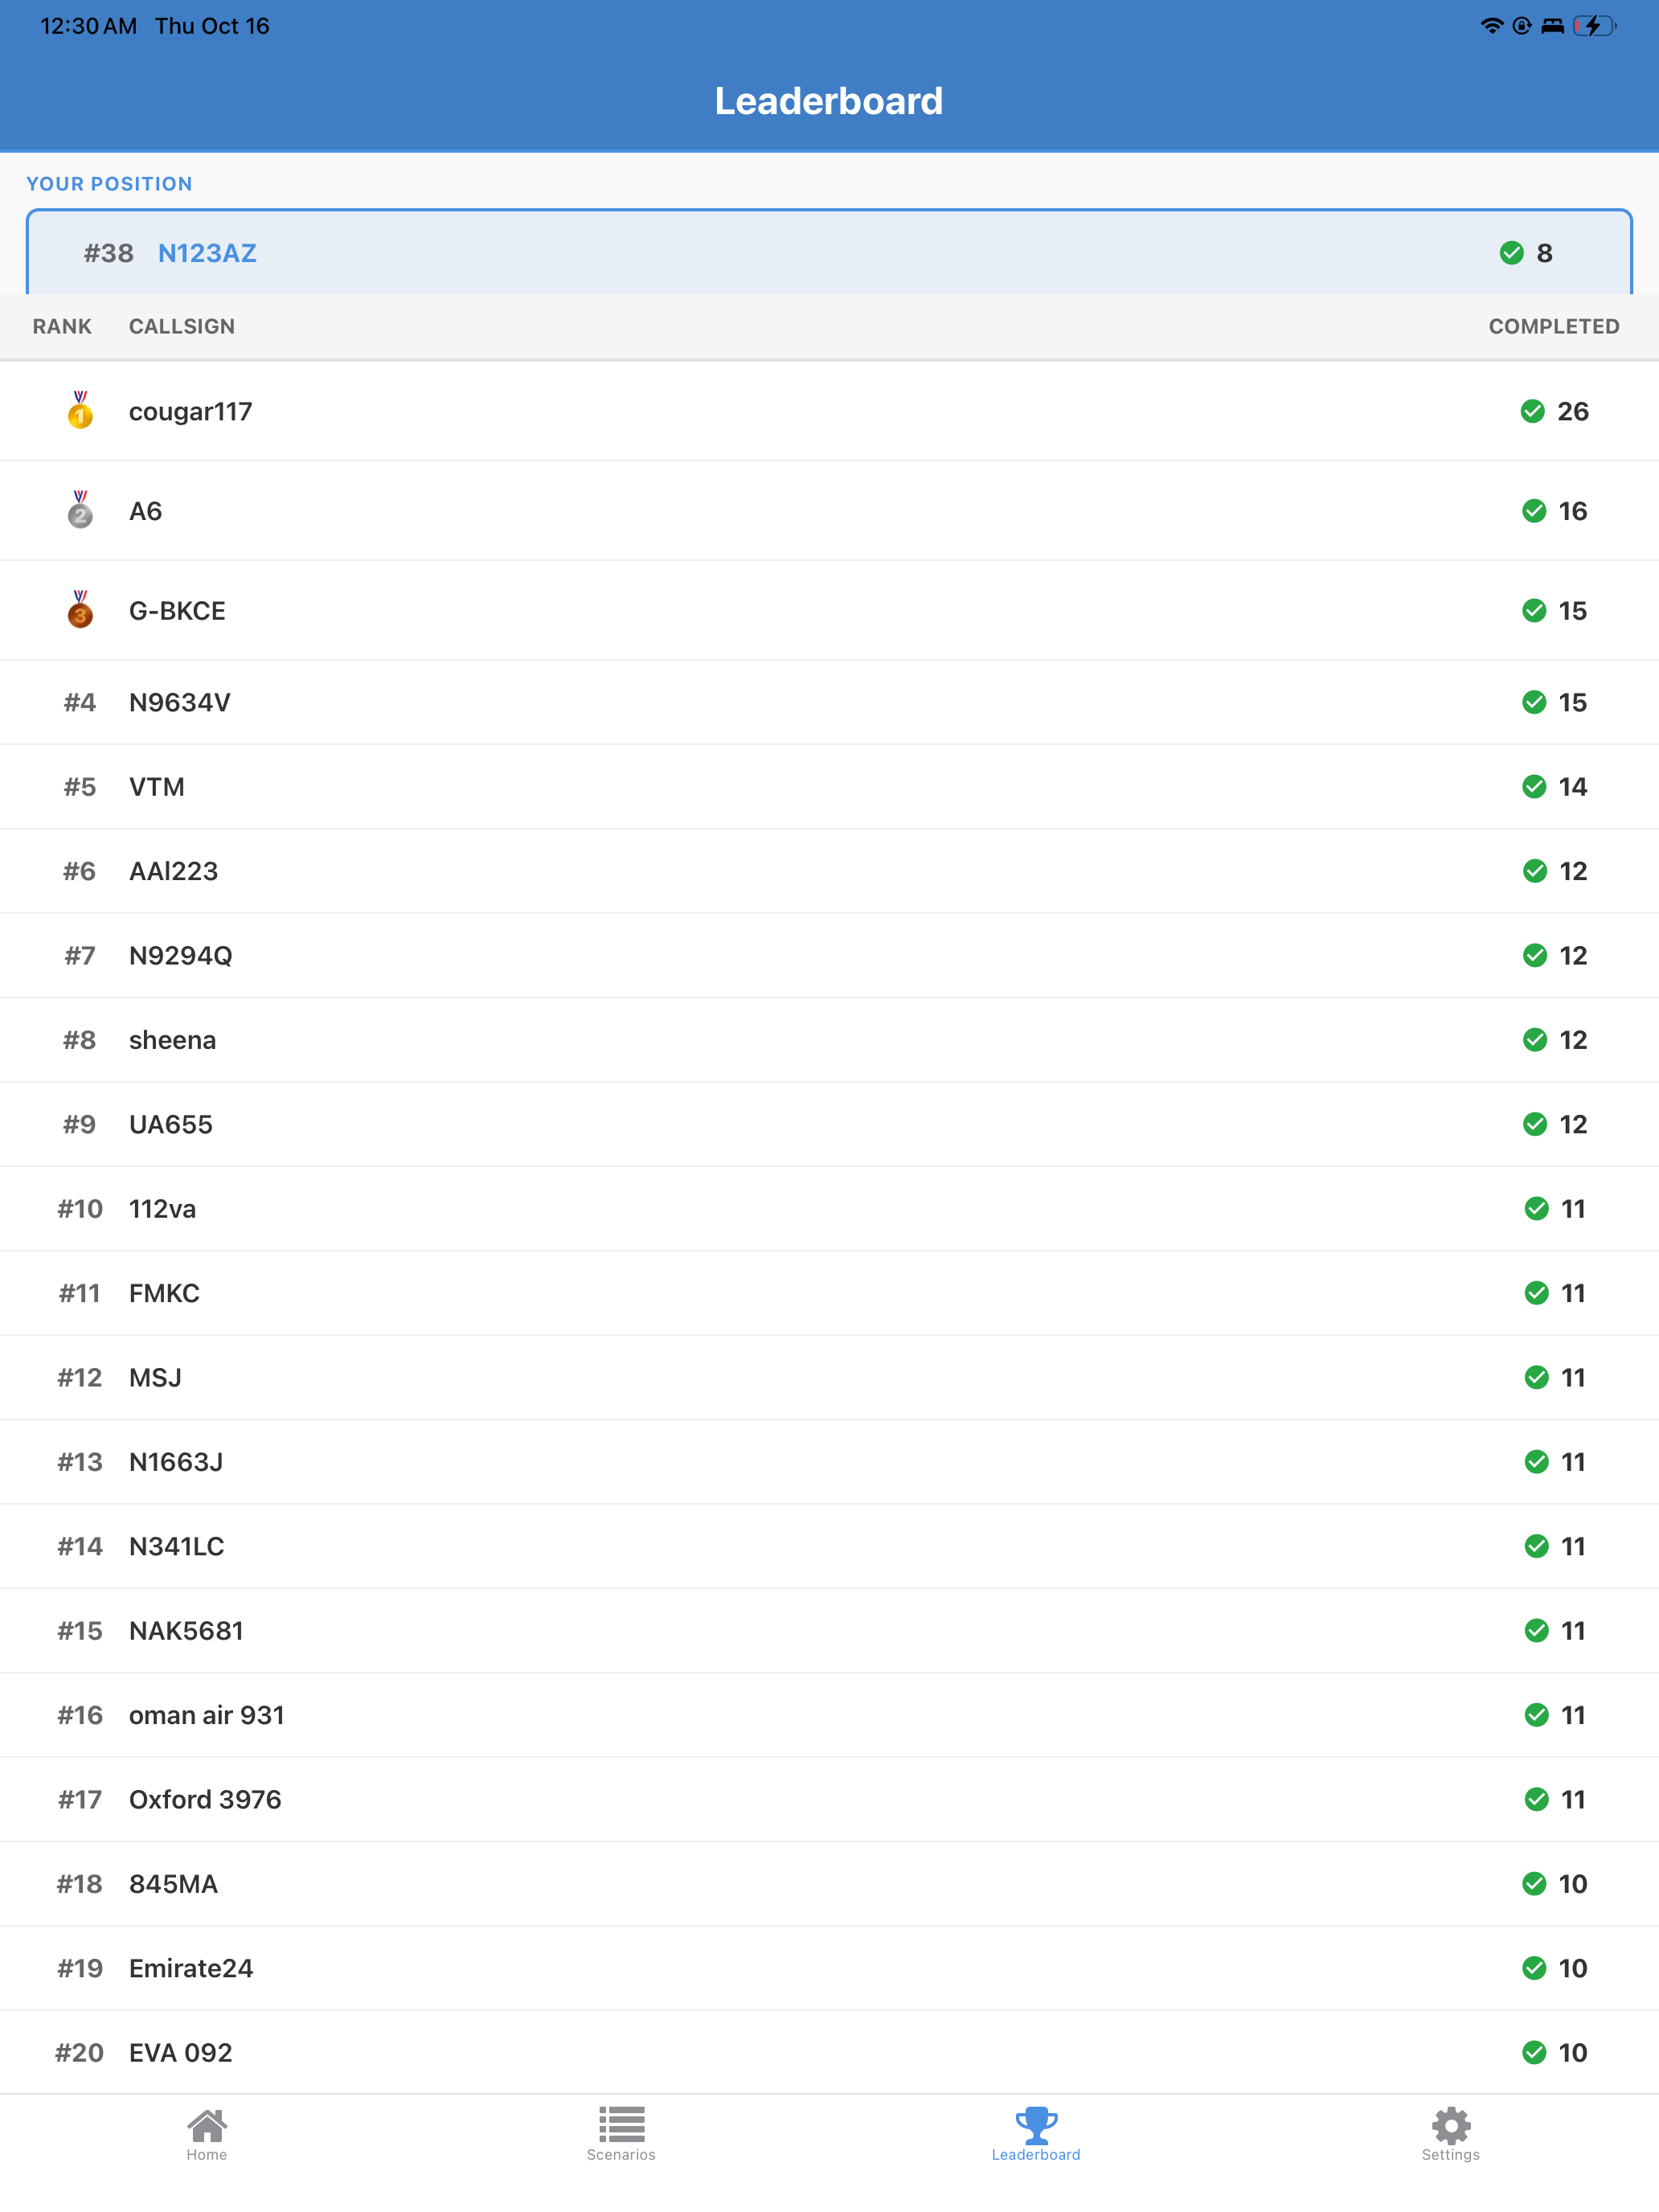Tap the battery charging indicator
Screen dimensions: 1659x2212
(x=1594, y=26)
